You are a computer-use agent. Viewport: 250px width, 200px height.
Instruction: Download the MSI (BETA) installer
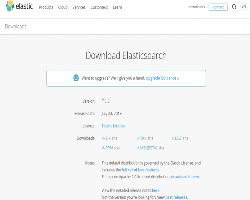[149, 148]
